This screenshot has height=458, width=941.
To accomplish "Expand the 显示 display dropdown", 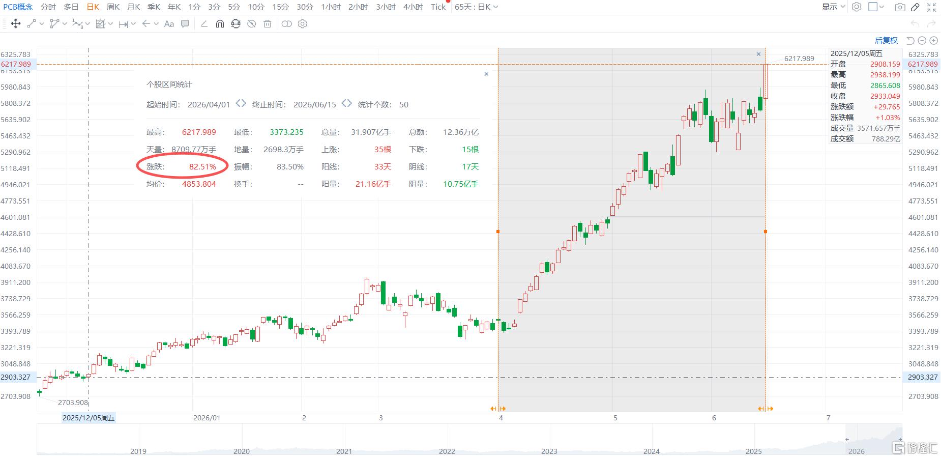I will pyautogui.click(x=833, y=7).
